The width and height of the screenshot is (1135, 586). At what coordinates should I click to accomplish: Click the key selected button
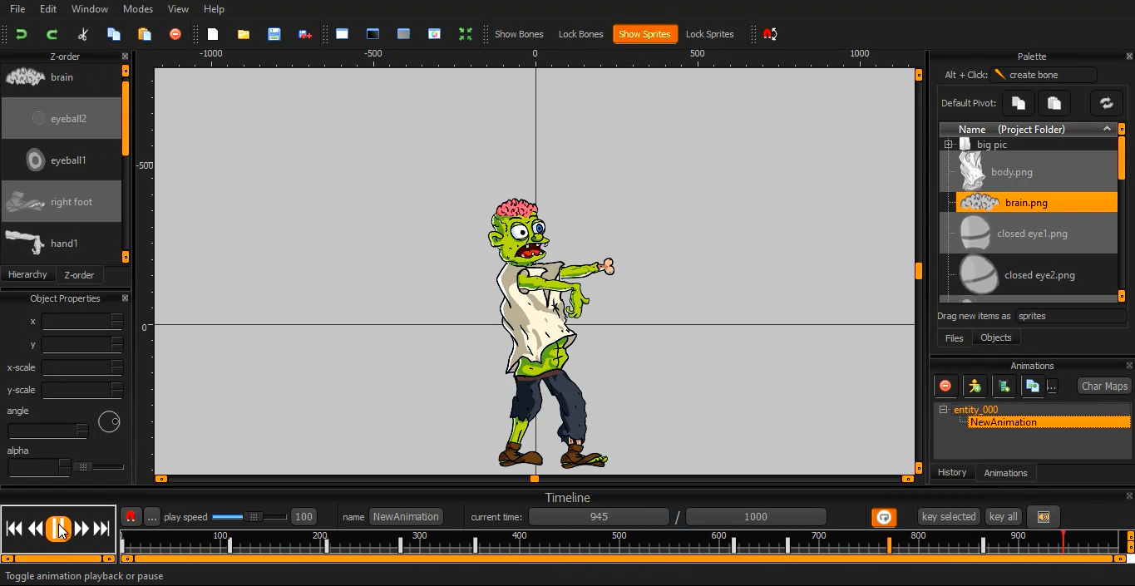(x=949, y=517)
